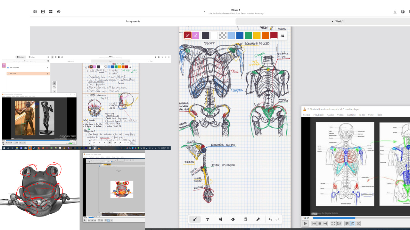410x230 pixels.
Task: Open the VLC Video menu
Action: [x=340, y=115]
